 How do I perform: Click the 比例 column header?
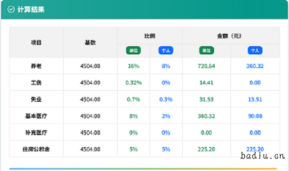tap(149, 36)
